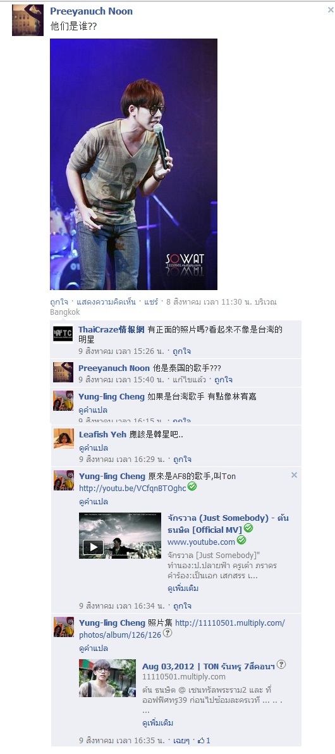This screenshot has height=754, width=335.
Task: Click question icon beside TON album title
Action: pos(281,664)
